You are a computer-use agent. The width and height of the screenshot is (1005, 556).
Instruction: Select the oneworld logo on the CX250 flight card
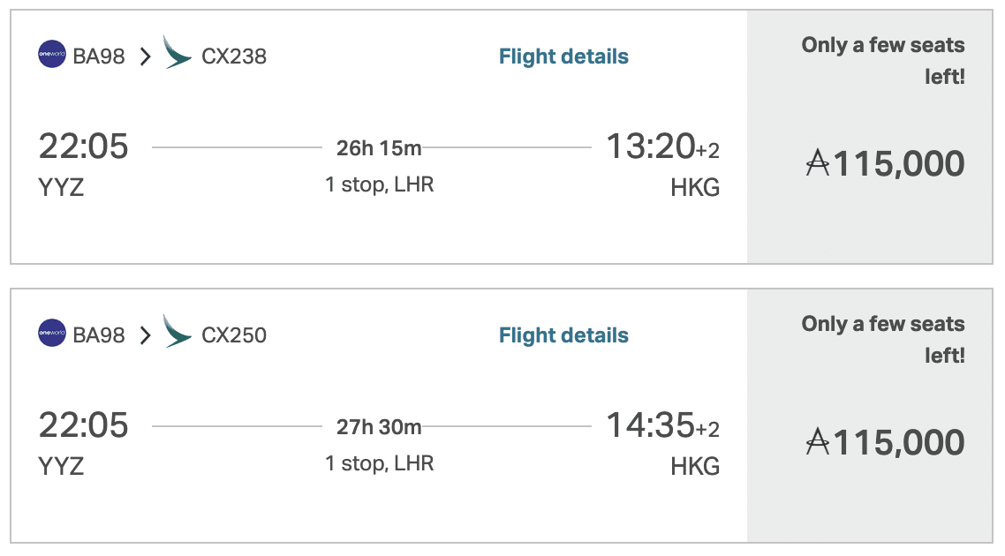tap(53, 334)
